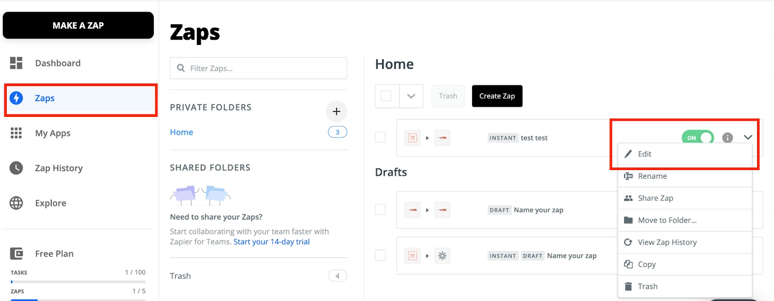Follow the Start your 14-day trial link
774x301 pixels.
coord(271,242)
